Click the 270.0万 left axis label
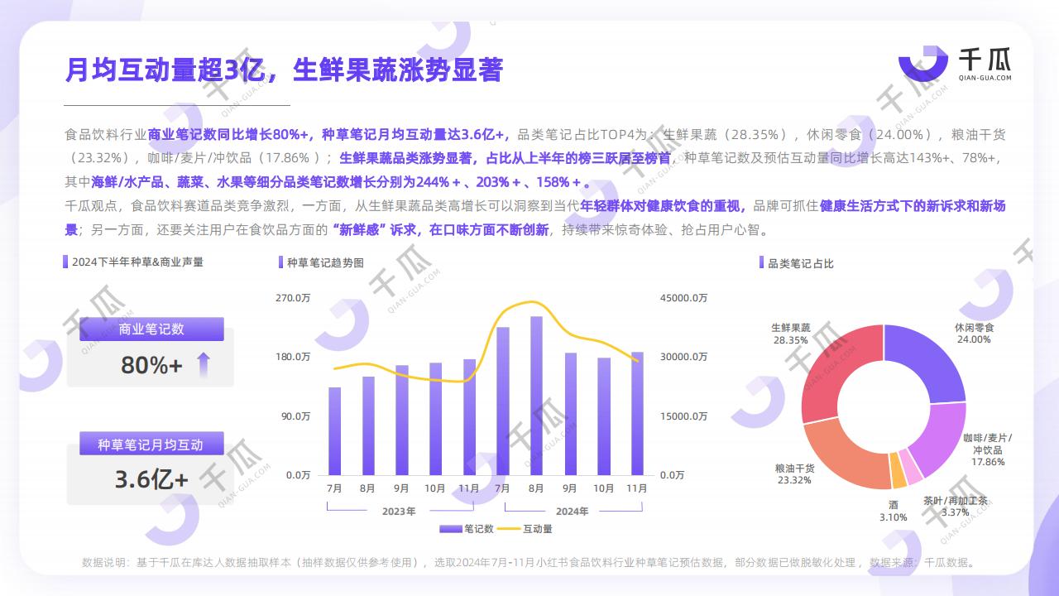Image resolution: width=1059 pixels, height=596 pixels. 293,298
